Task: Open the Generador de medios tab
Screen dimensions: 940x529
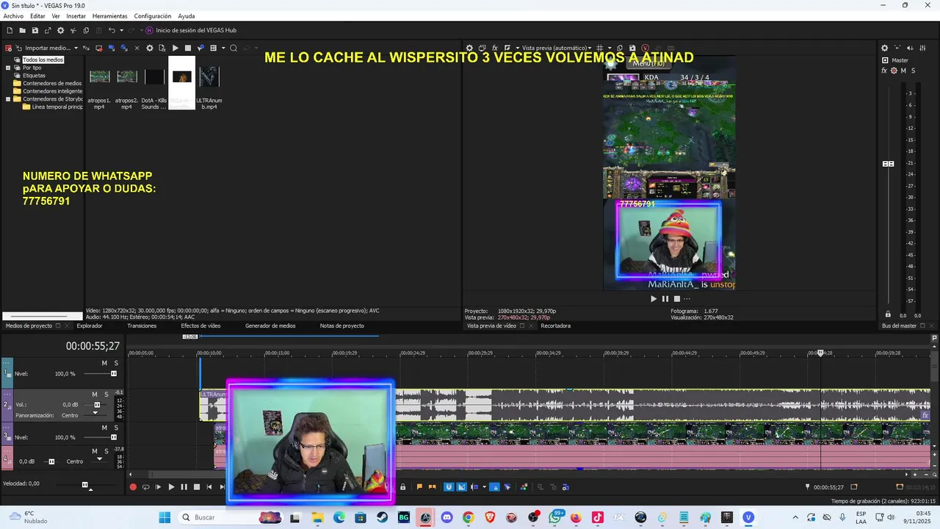Action: [x=270, y=325]
